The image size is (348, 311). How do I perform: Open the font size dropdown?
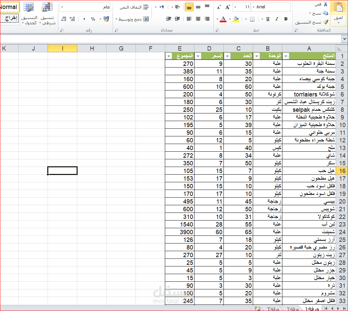pos(235,7)
